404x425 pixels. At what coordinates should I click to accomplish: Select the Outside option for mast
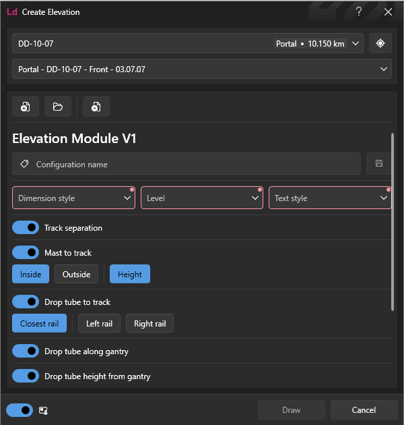point(76,275)
